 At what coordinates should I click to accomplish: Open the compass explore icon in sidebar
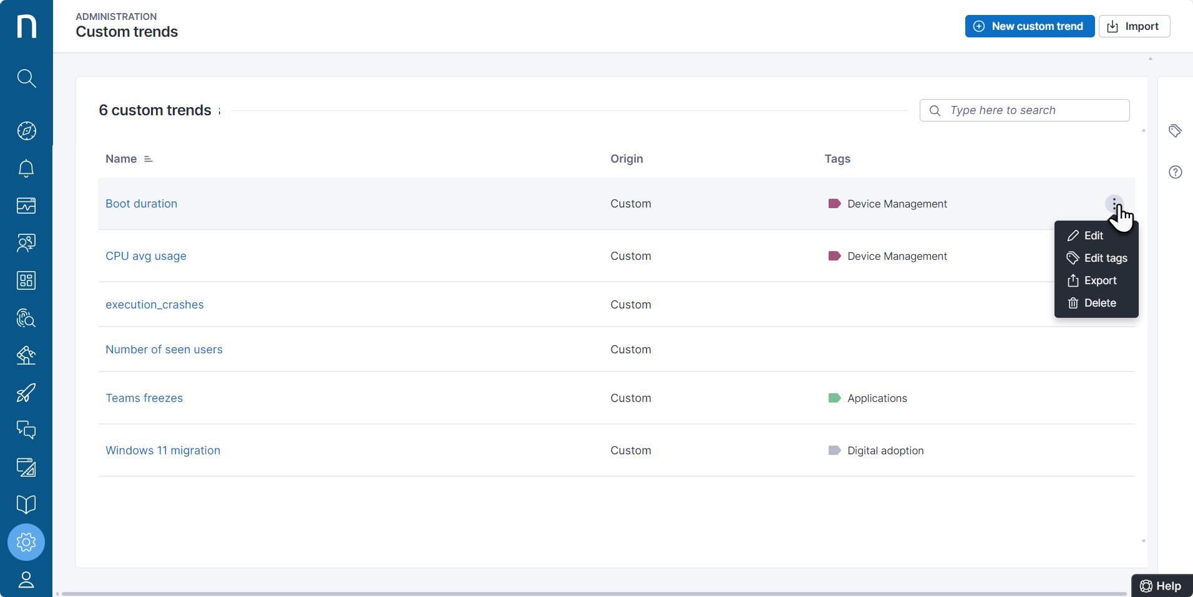[26, 131]
